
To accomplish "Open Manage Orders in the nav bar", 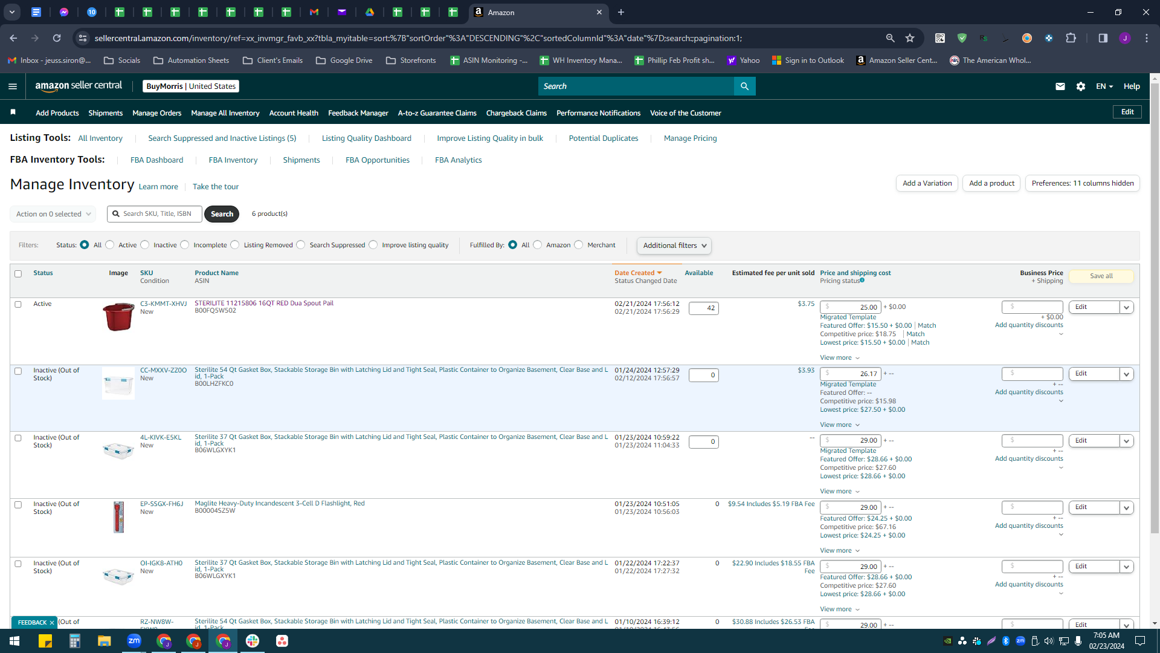I will 156,113.
